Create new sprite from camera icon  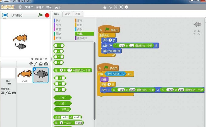click(46, 64)
